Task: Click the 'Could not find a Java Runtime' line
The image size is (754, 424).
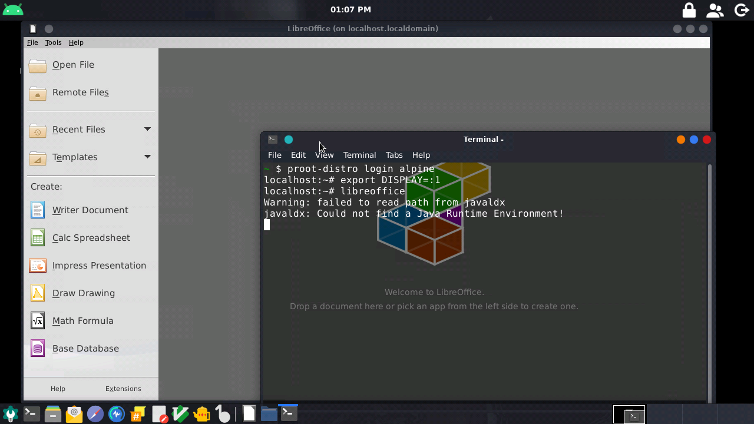Action: pyautogui.click(x=414, y=214)
